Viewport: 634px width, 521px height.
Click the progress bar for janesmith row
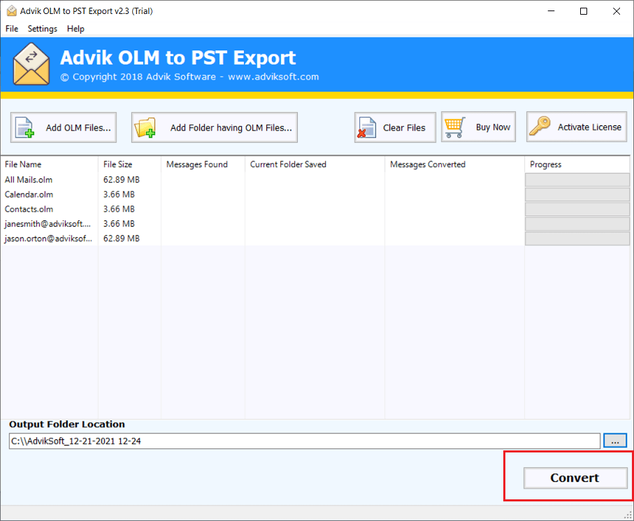577,224
